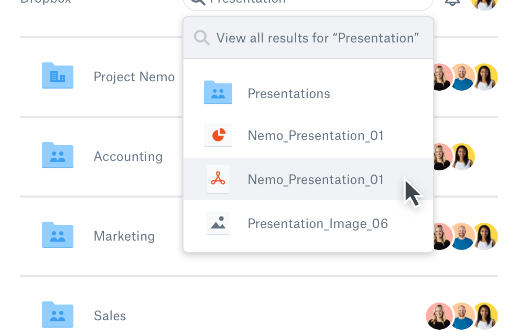The image size is (519, 336).
Task: Open the Marketing folder
Action: 124,236
